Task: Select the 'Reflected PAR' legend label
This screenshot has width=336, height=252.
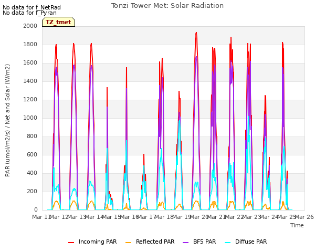Action: [x=155, y=241]
